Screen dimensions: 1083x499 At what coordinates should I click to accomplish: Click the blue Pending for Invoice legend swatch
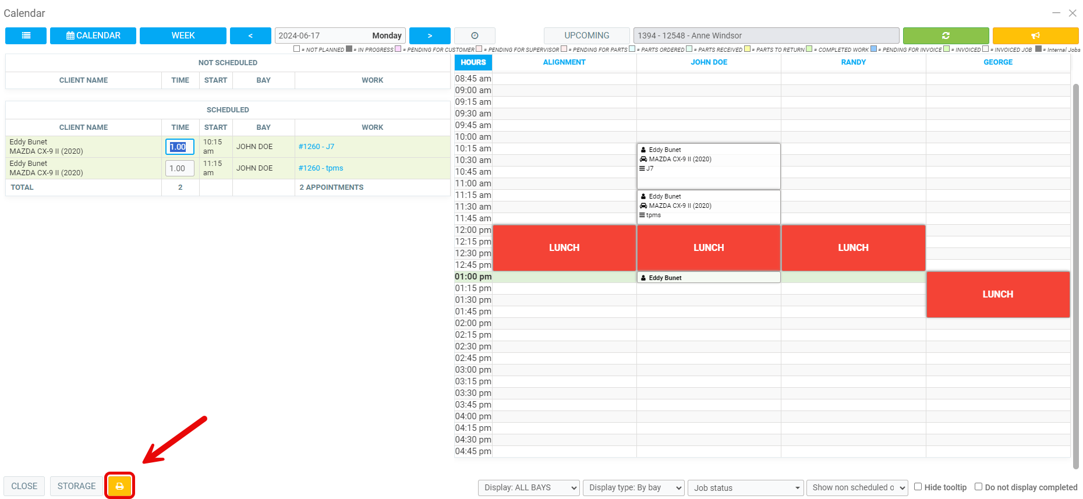[x=873, y=49]
